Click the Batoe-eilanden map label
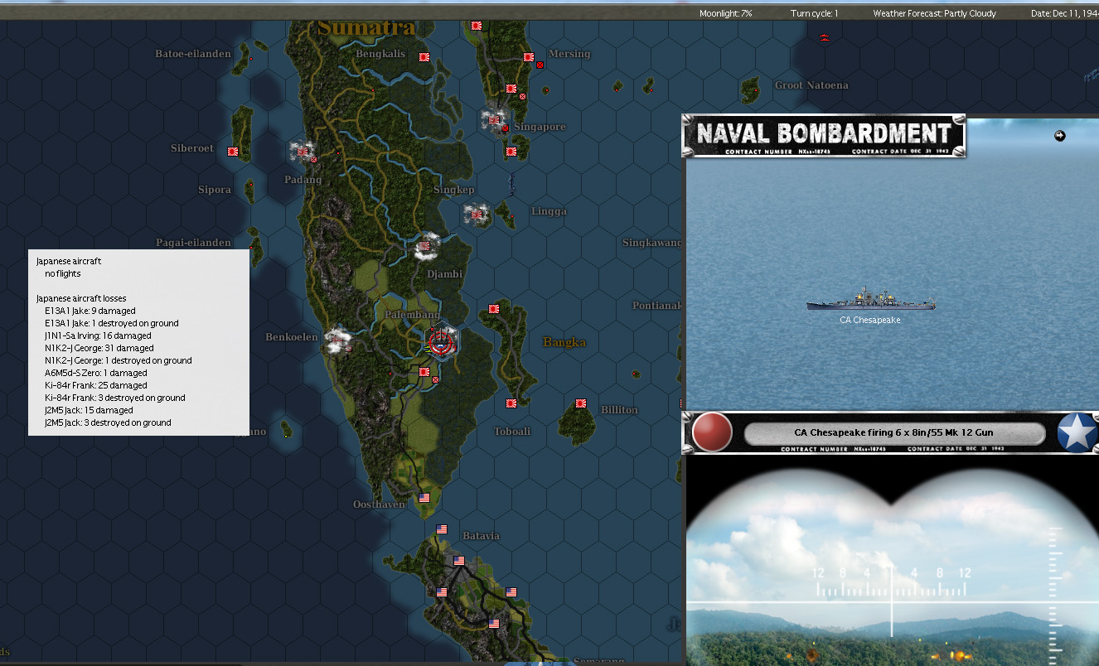The image size is (1099, 666). pyautogui.click(x=193, y=54)
